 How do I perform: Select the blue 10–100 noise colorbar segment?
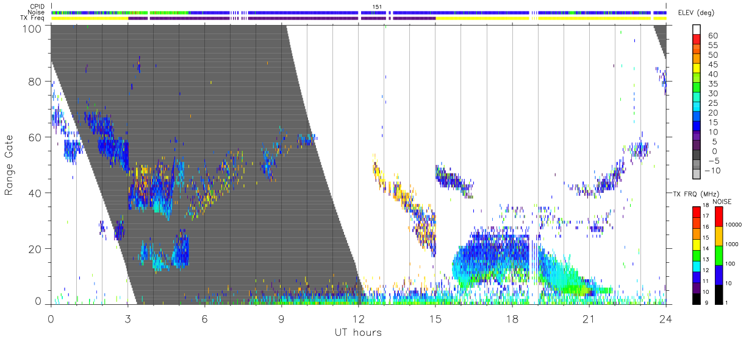[718, 274]
